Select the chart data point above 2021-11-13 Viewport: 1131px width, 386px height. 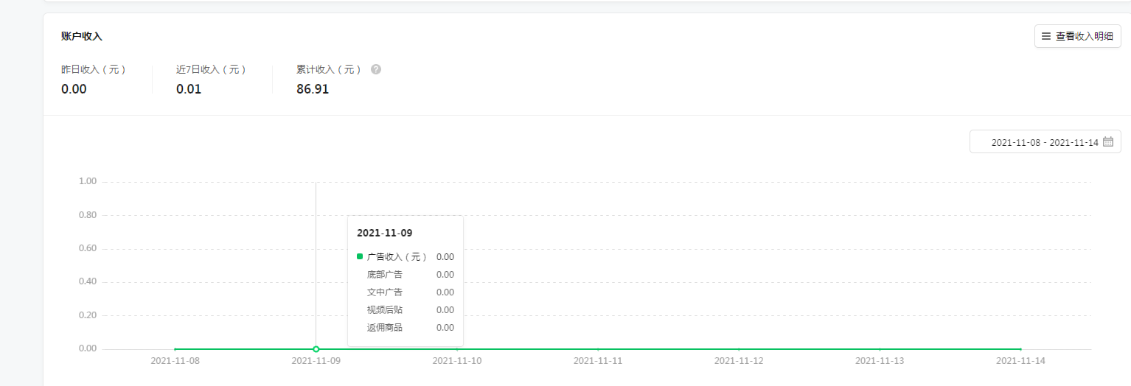(880, 348)
